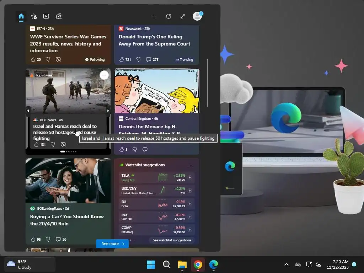This screenshot has width=364, height=273.
Task: Open taskbar Search
Action: pos(166,264)
